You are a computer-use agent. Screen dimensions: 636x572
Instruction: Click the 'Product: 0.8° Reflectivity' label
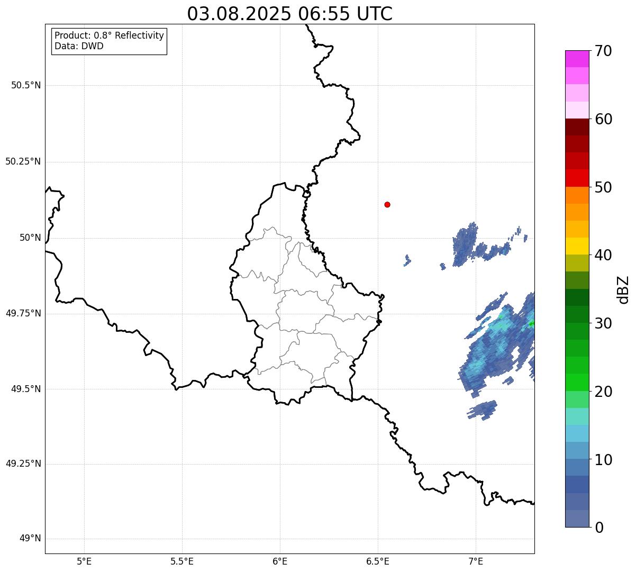click(x=110, y=35)
